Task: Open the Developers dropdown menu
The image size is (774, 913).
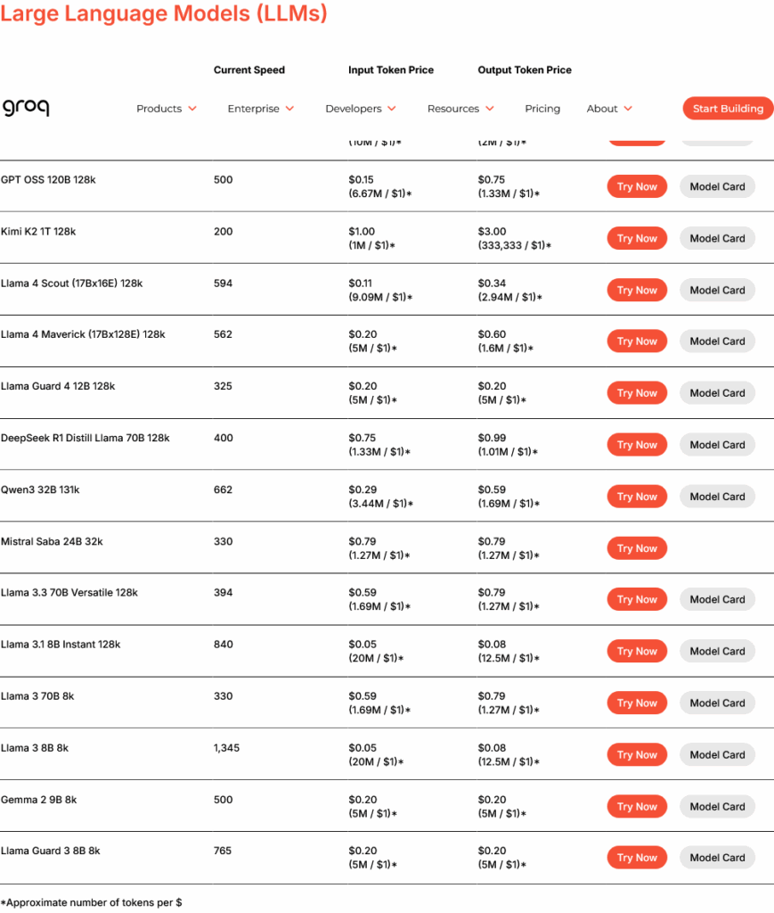Action: click(x=361, y=109)
